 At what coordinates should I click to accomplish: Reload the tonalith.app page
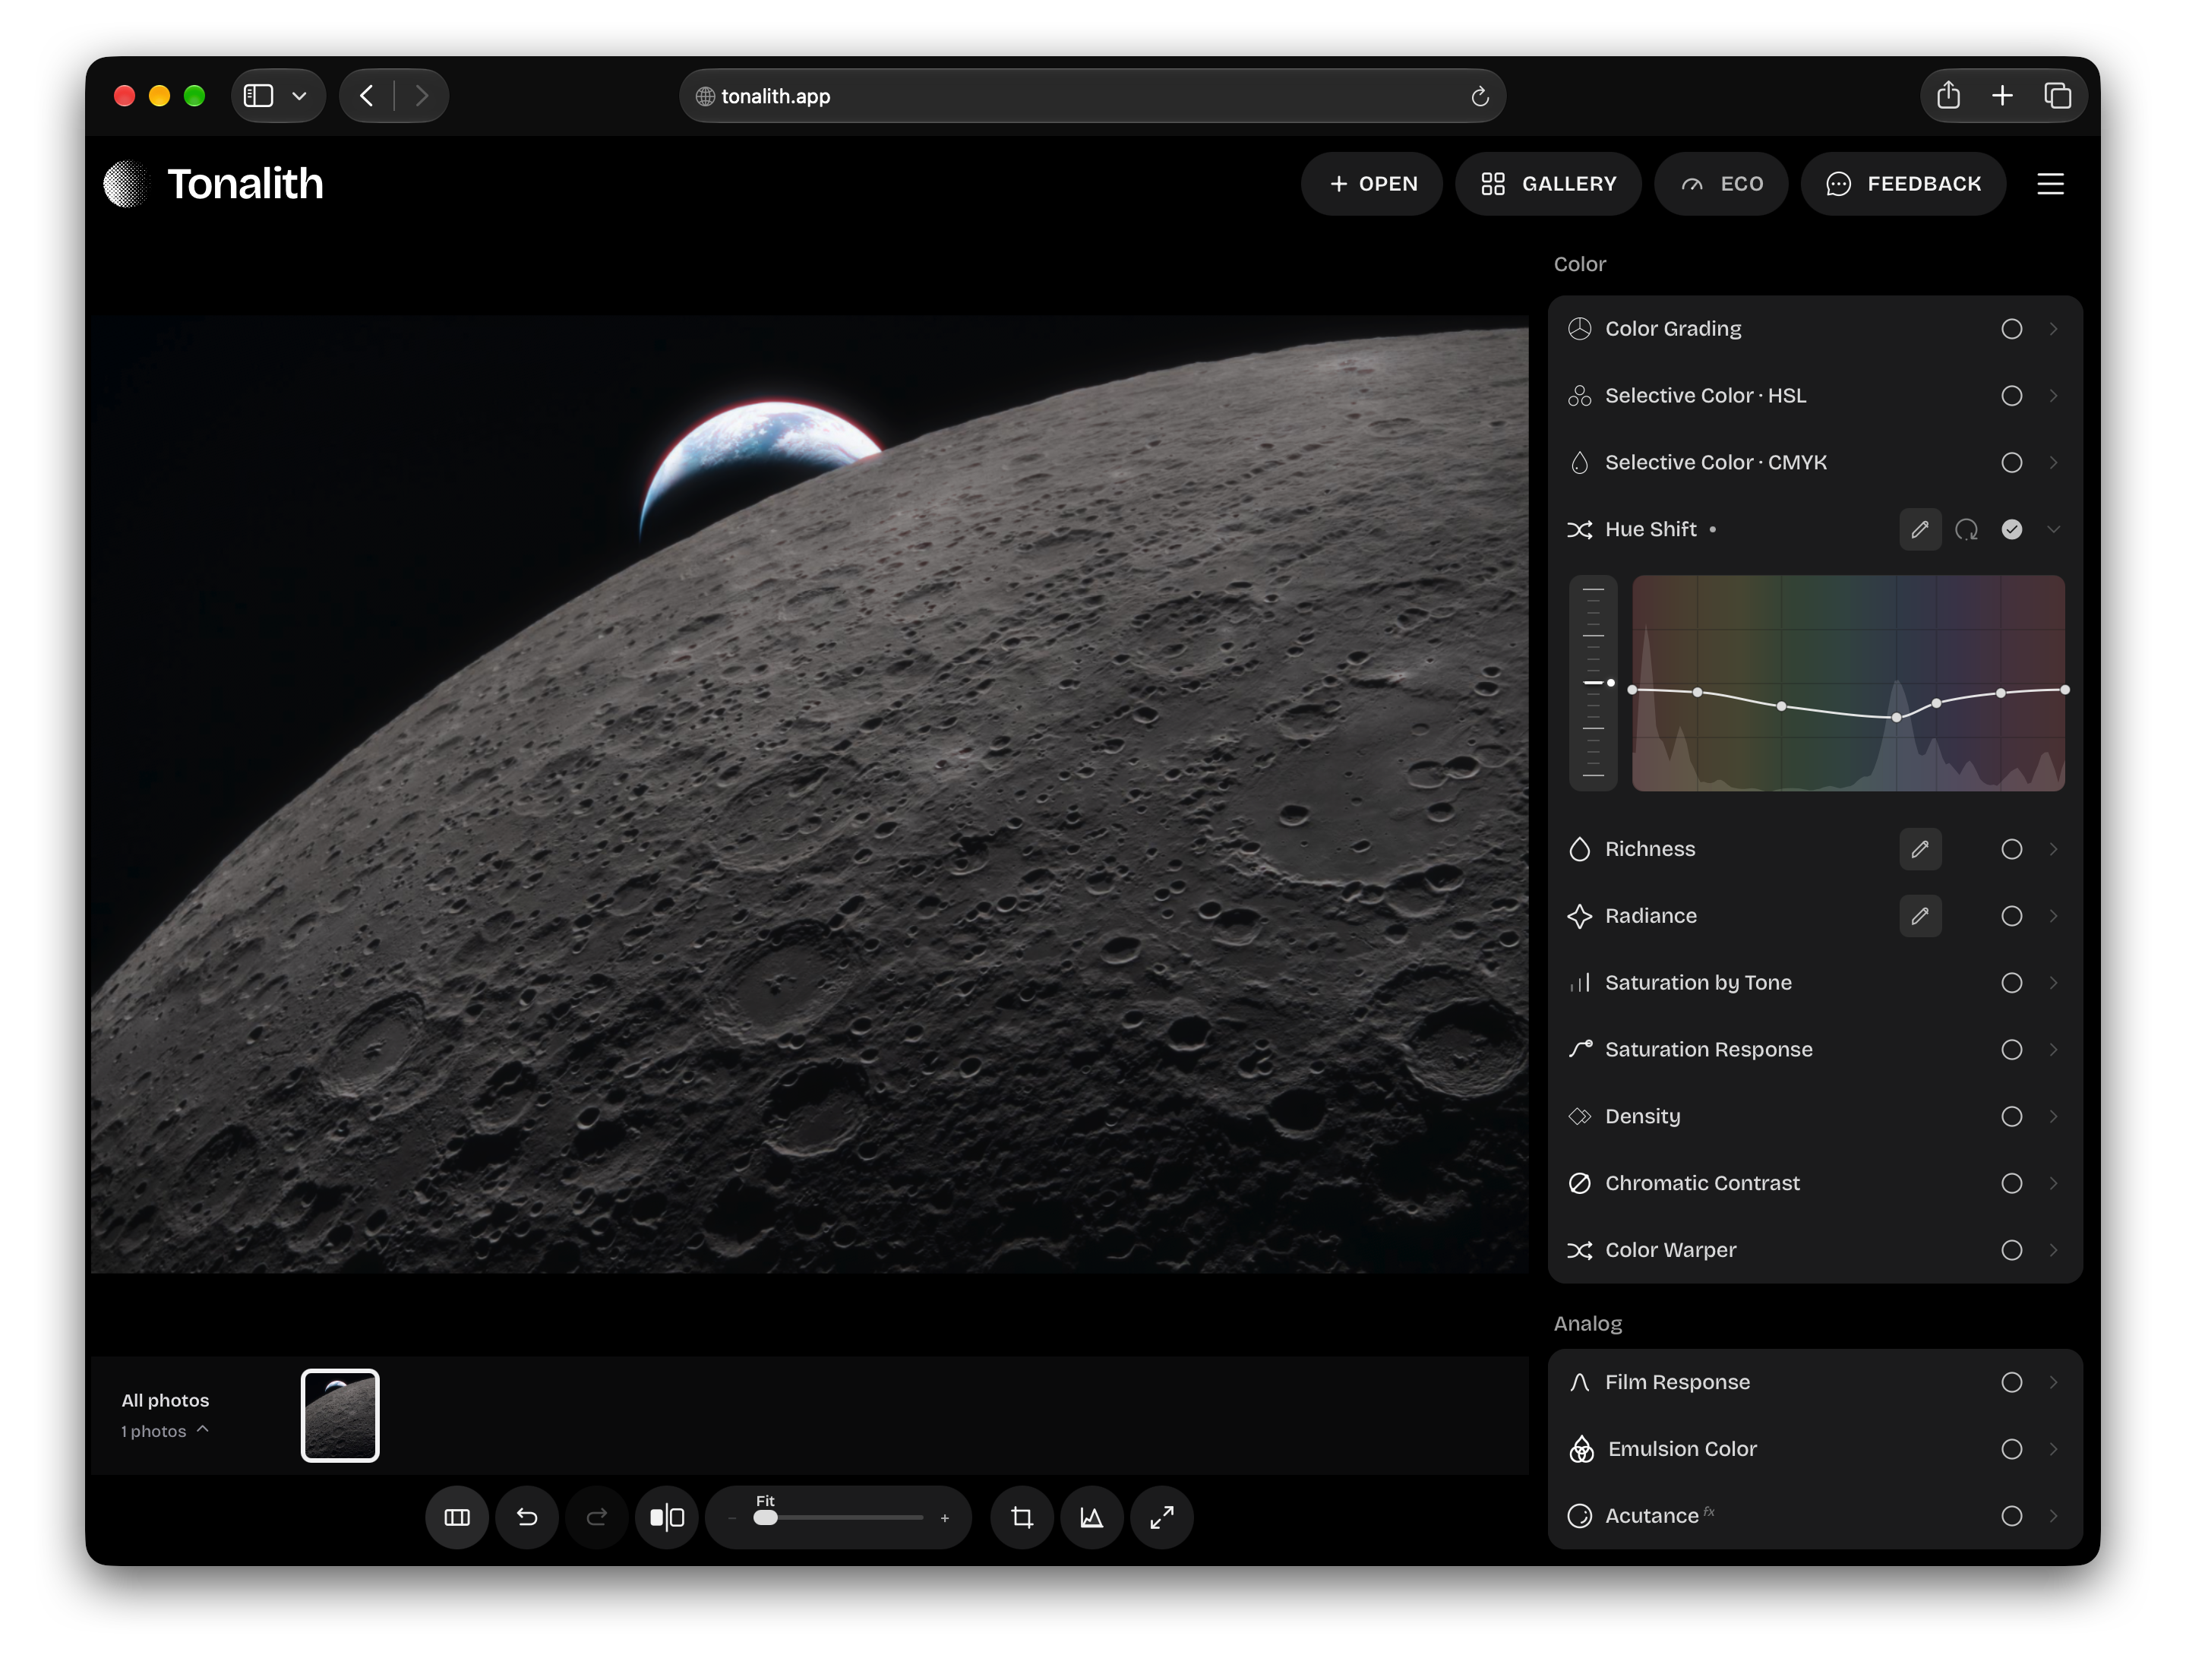pos(1480,96)
